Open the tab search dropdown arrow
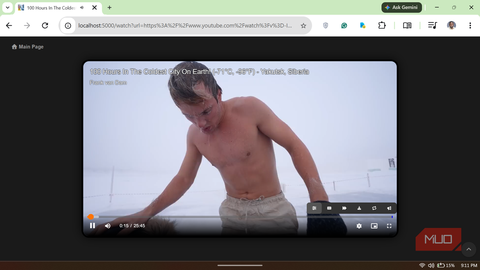This screenshot has width=480, height=270. 8,8
